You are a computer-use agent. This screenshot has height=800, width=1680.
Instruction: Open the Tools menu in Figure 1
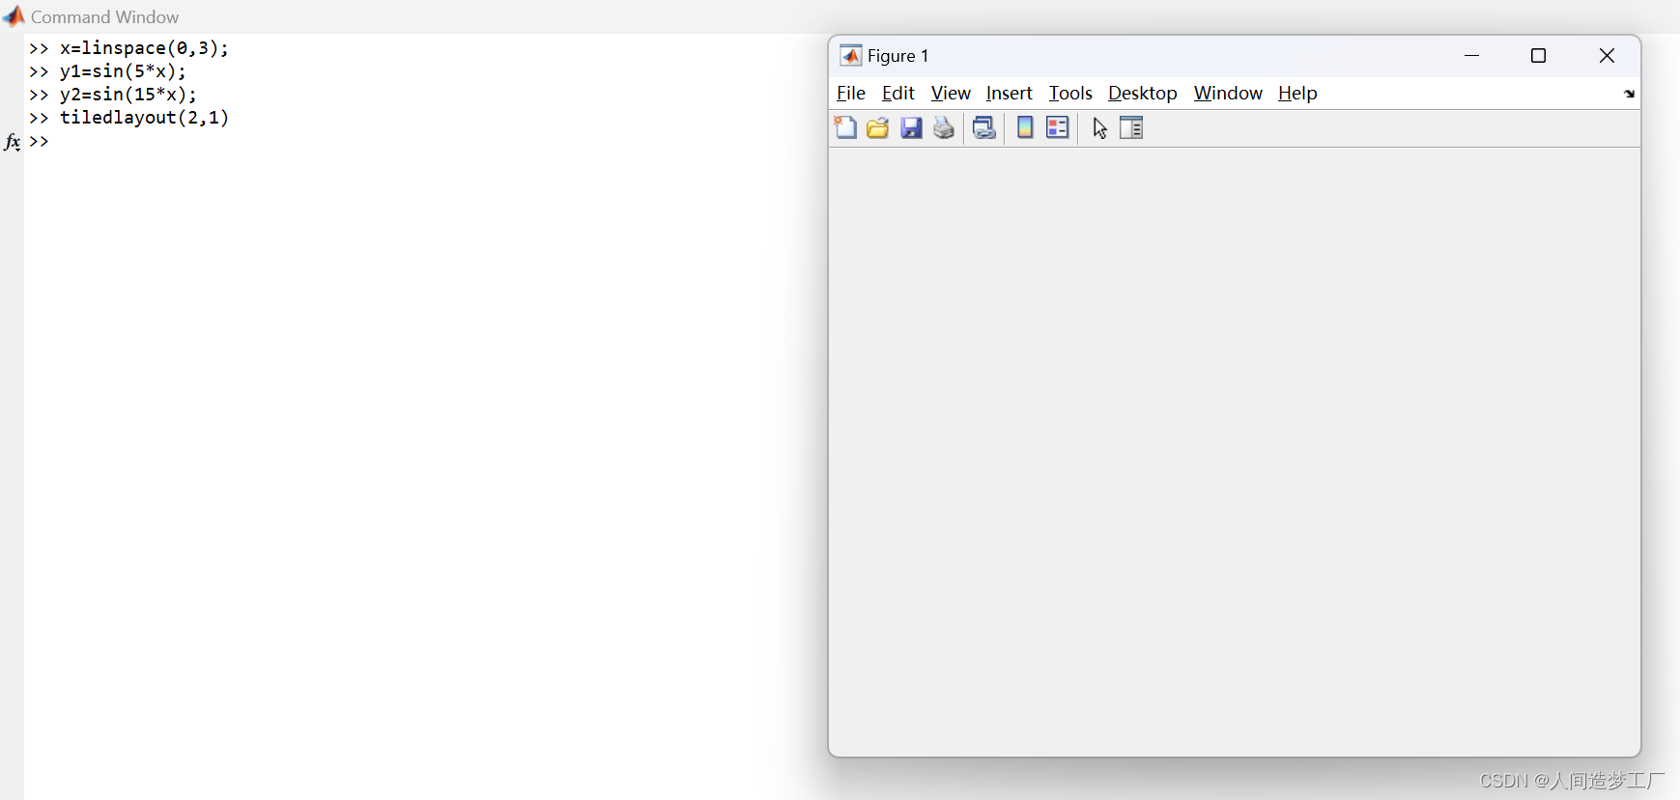pyautogui.click(x=1070, y=93)
